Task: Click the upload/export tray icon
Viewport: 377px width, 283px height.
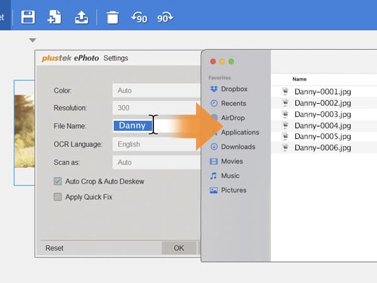Action: [x=82, y=17]
